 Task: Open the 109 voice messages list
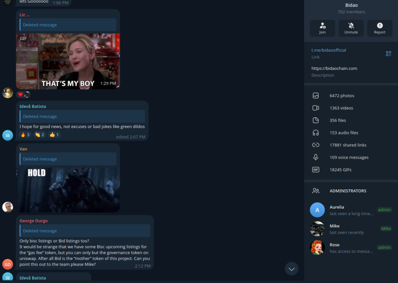[x=351, y=157]
